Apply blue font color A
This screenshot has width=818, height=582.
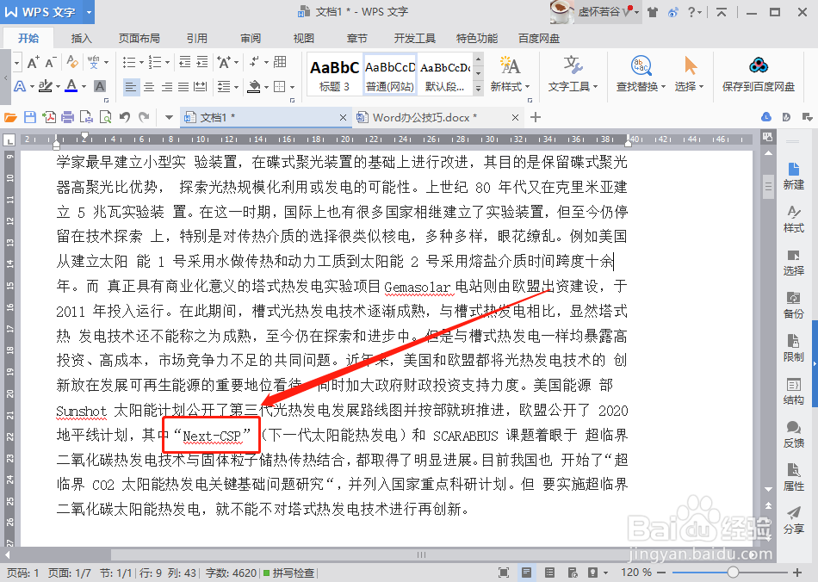(x=71, y=86)
